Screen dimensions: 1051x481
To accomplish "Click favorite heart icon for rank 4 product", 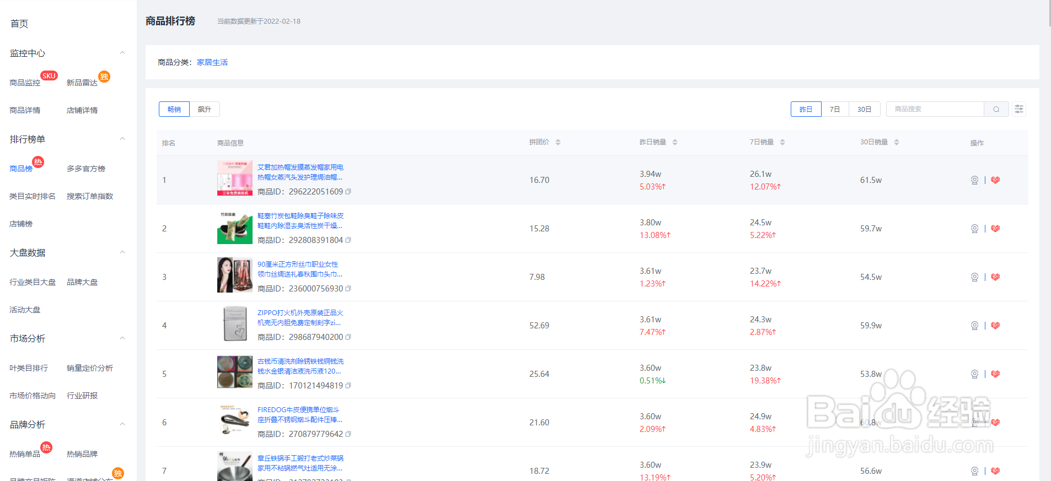I will point(995,326).
